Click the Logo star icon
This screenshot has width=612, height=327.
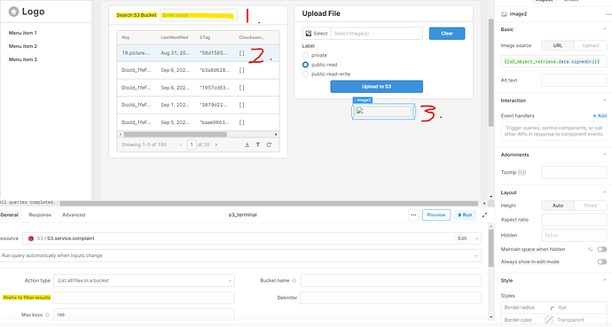[13, 12]
